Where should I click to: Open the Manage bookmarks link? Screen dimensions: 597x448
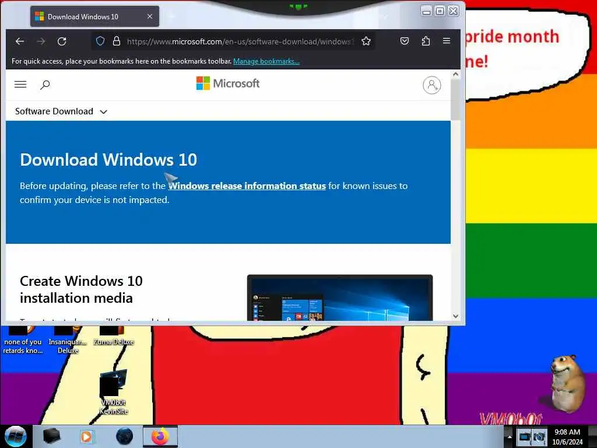[x=266, y=61]
